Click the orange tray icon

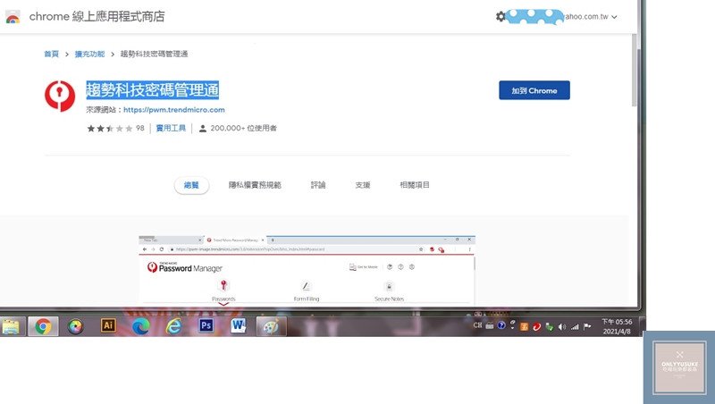point(525,327)
